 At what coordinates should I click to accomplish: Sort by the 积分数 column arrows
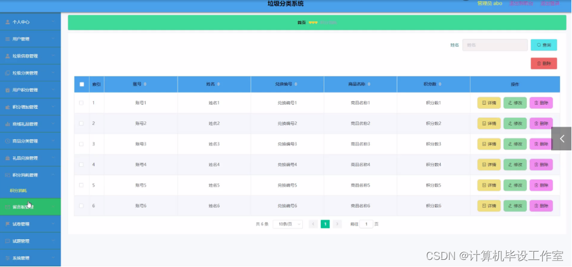click(440, 85)
